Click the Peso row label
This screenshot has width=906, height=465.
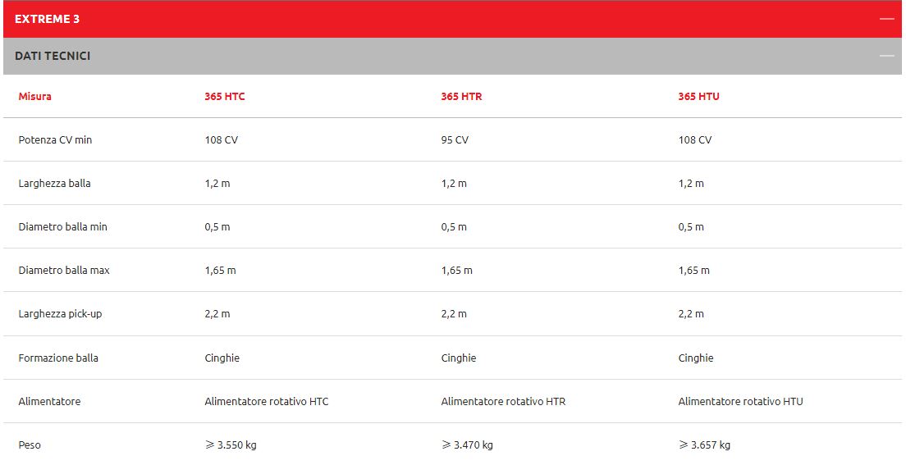(30, 445)
